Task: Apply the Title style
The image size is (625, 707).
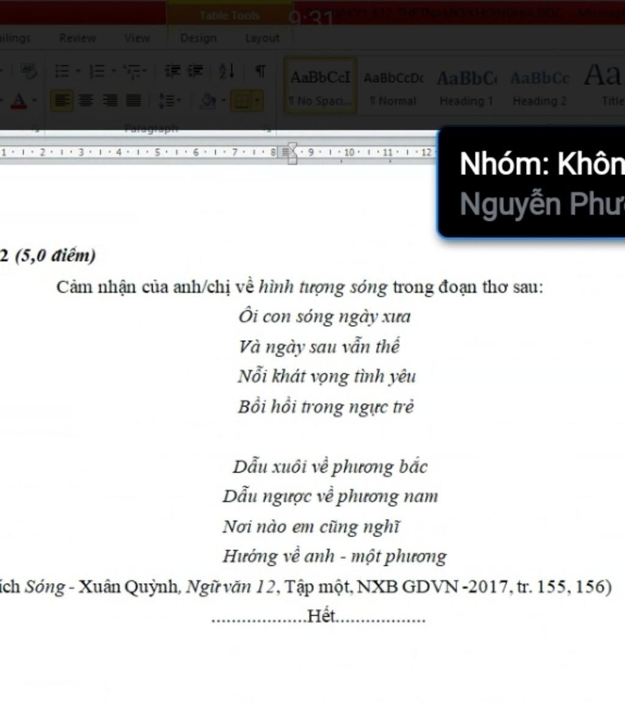Action: pyautogui.click(x=603, y=85)
